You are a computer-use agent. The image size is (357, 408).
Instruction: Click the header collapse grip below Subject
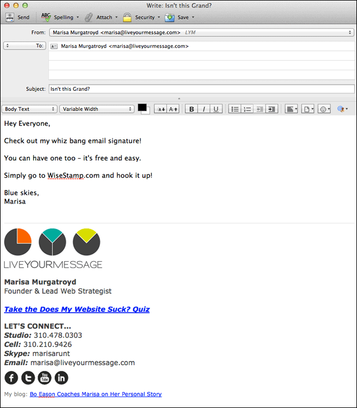179,99
